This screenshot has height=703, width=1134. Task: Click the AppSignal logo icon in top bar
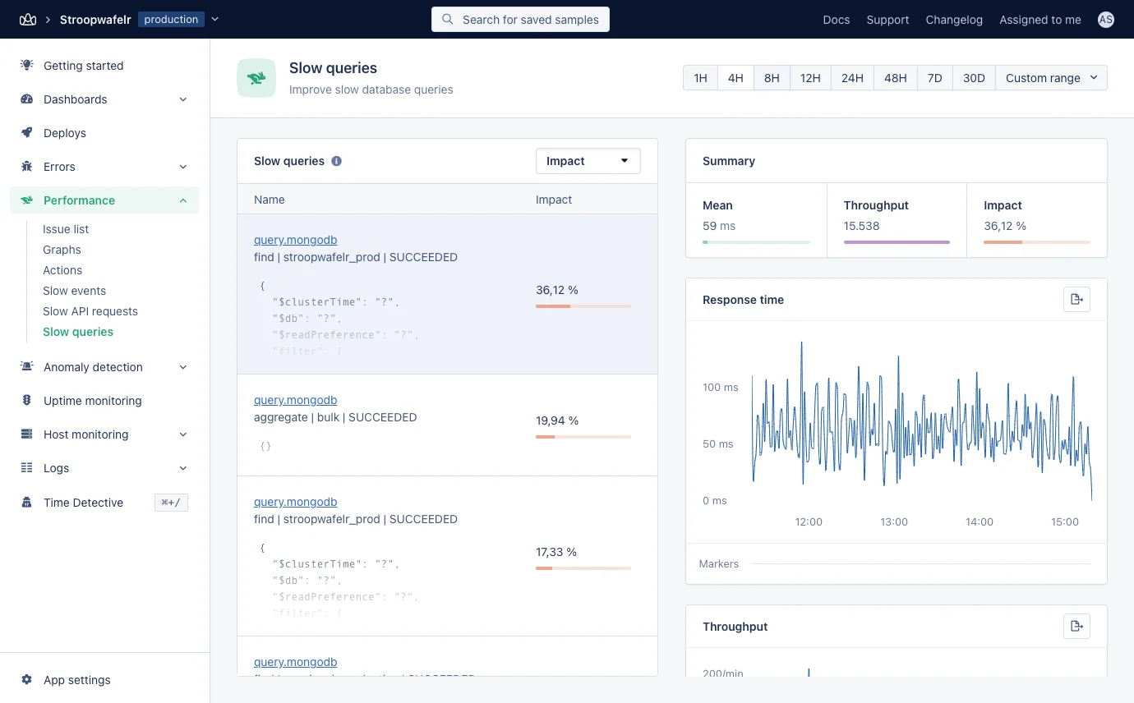pyautogui.click(x=28, y=20)
